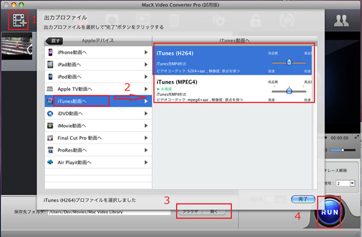Select iTunes動画へ category
362x237 pixels.
[98, 101]
